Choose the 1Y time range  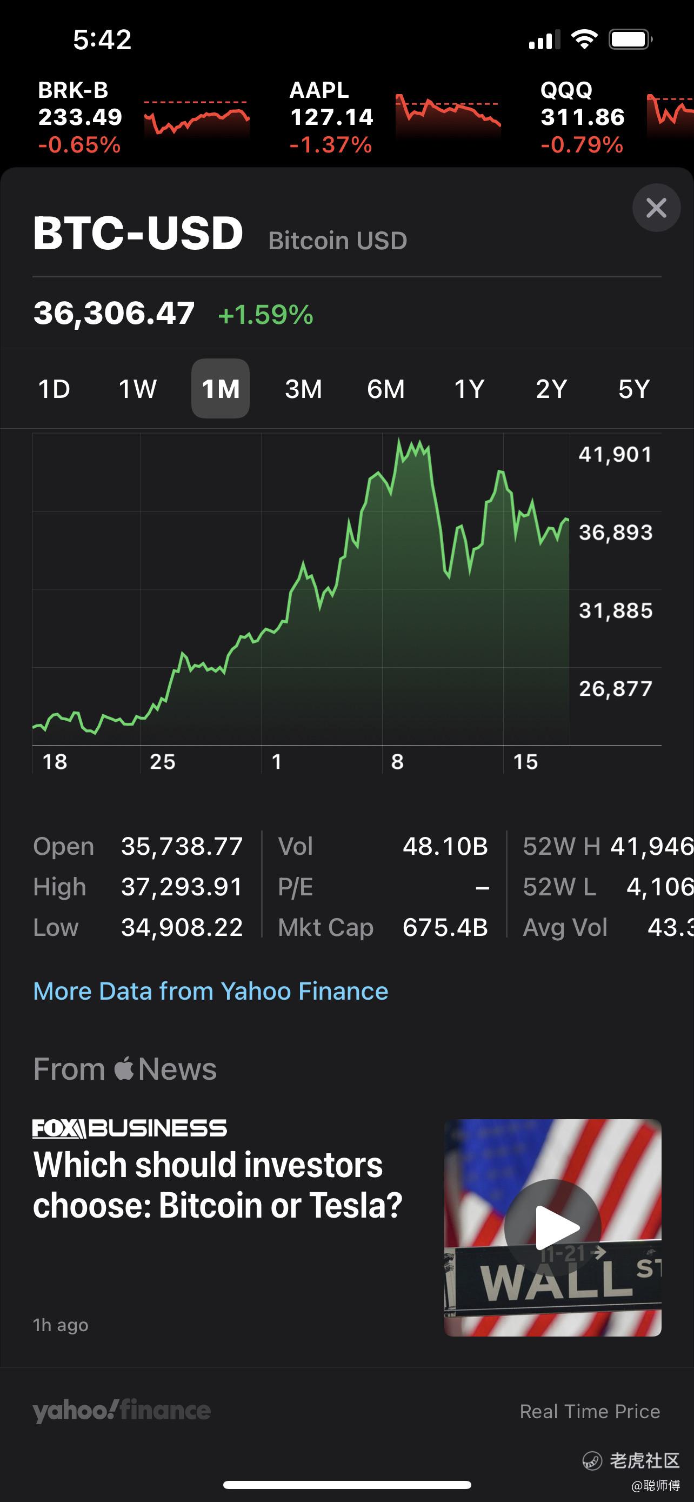click(x=469, y=389)
